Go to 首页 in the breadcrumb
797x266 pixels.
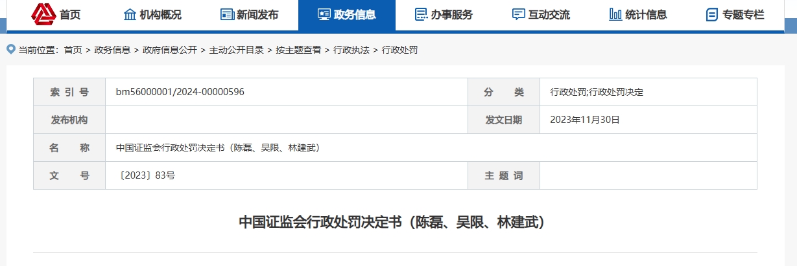pos(73,50)
